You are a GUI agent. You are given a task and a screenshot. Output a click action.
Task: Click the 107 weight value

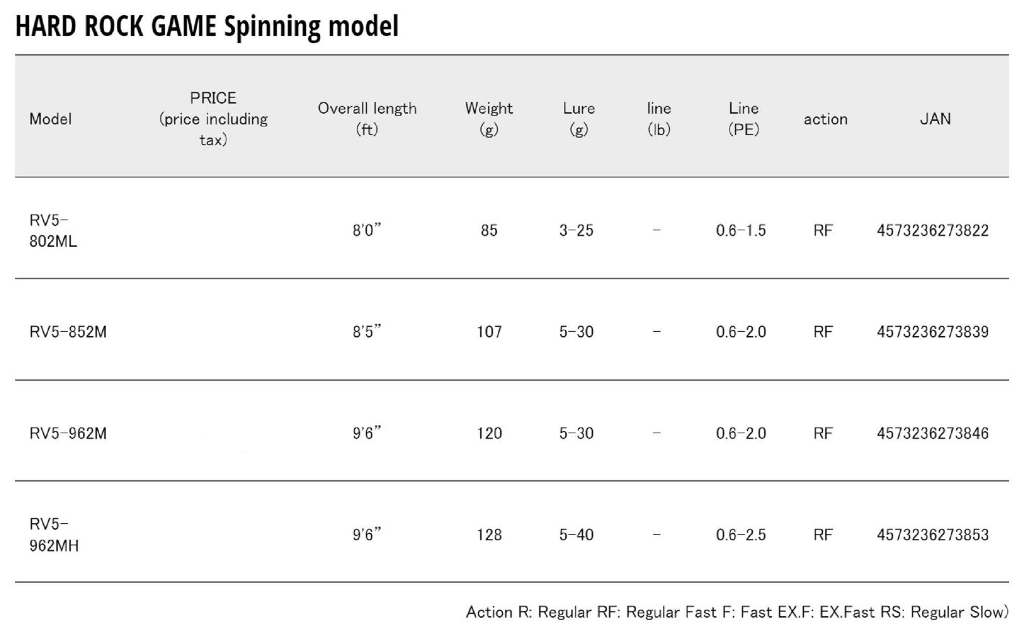(x=489, y=332)
